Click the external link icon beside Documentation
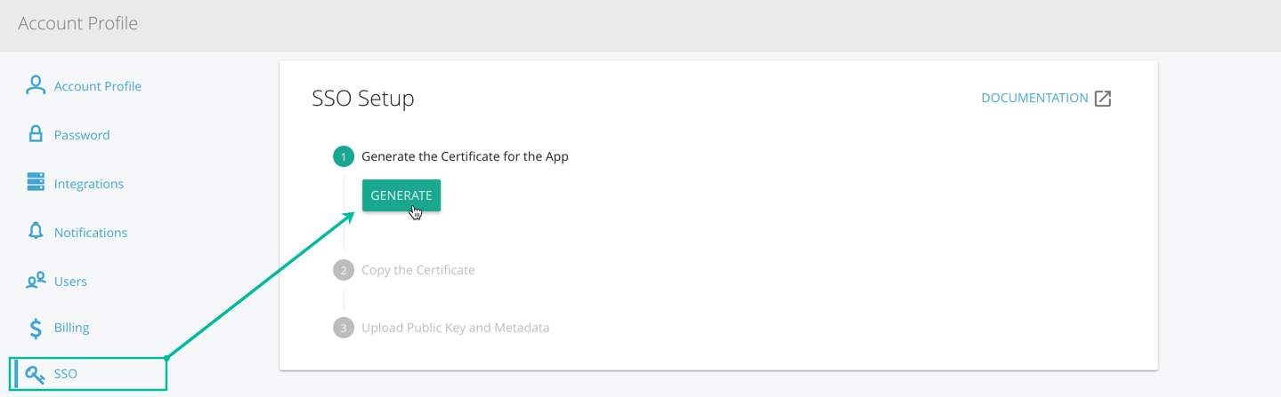 pyautogui.click(x=1103, y=98)
